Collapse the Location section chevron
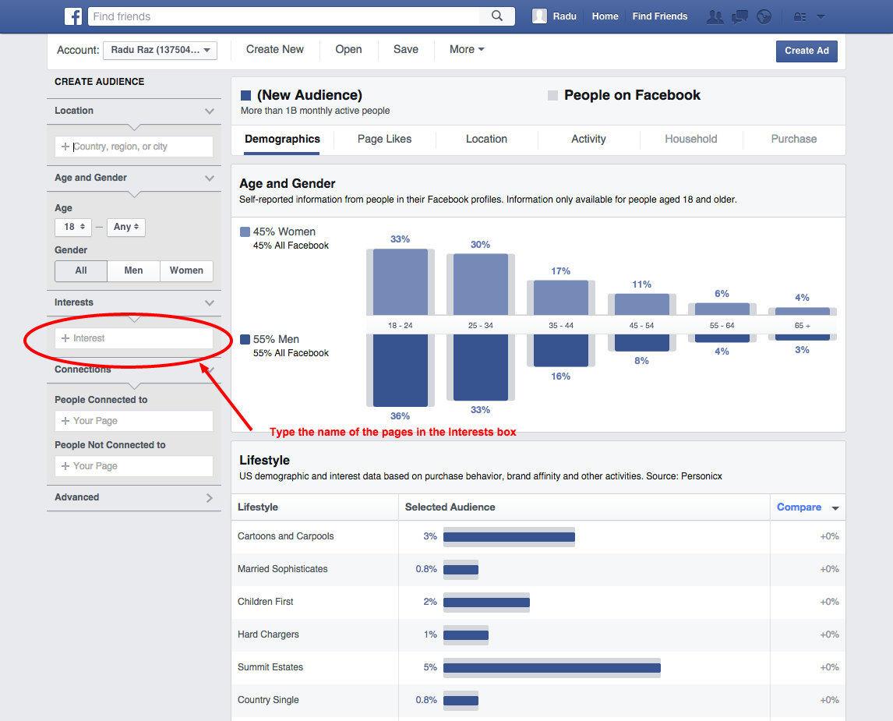893x721 pixels. 210,111
